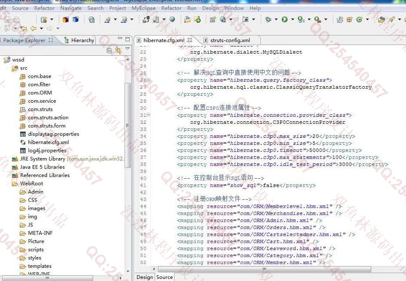This screenshot has width=406, height=281.
Task: Click the Forward navigation arrow
Action: pyautogui.click(x=50, y=28)
